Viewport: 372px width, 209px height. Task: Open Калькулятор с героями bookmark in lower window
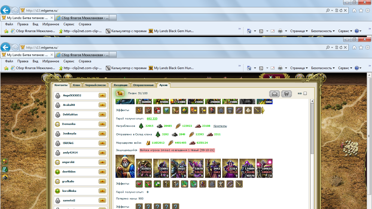point(126,68)
